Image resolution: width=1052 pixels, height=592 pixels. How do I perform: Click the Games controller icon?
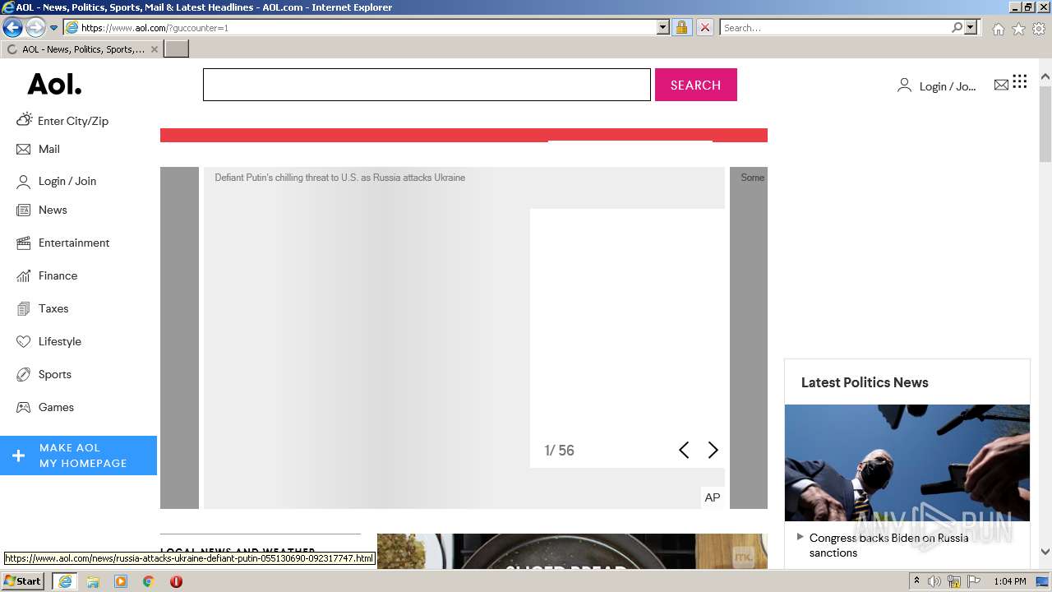click(23, 408)
